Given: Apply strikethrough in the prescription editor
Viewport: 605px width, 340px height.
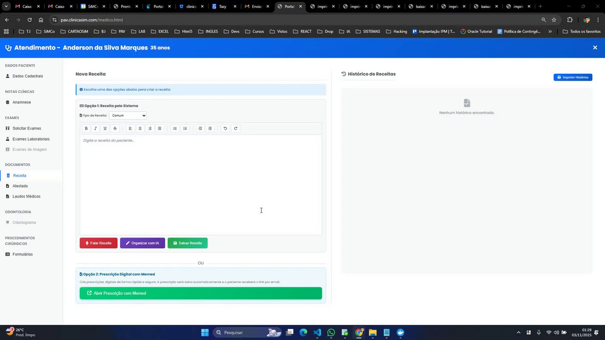Looking at the screenshot, I should click(x=115, y=128).
